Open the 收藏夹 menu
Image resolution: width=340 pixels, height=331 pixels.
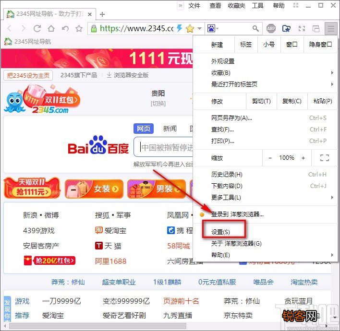click(237, 5)
